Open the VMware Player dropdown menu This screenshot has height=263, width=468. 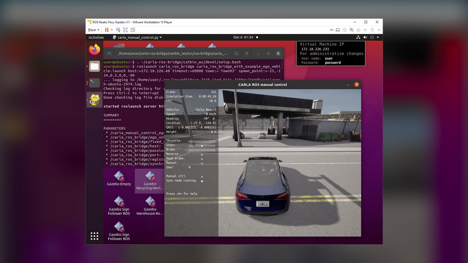tap(94, 30)
